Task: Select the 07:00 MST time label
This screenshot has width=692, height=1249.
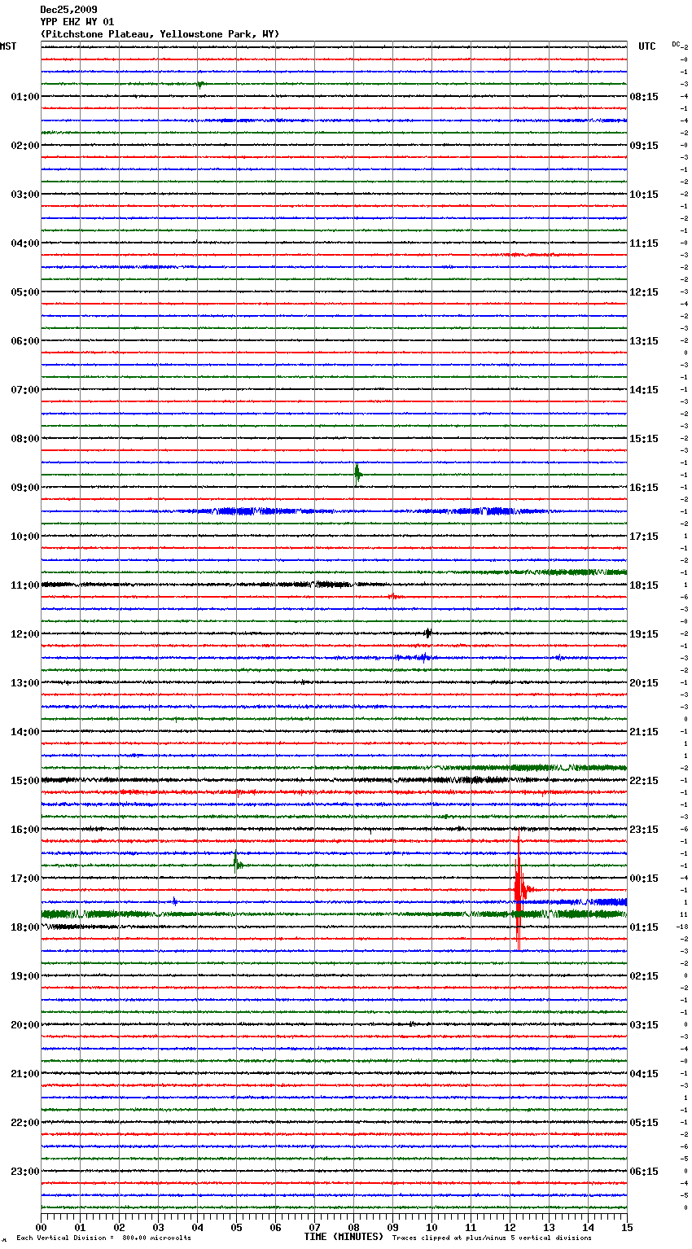Action: point(25,390)
